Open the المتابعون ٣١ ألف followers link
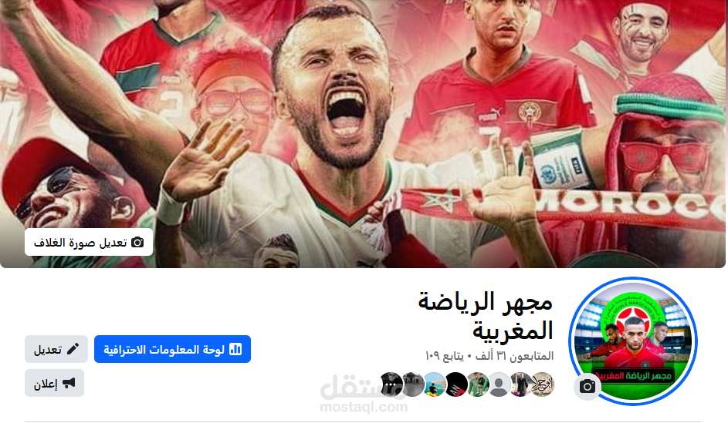Image resolution: width=728 pixels, height=423 pixels. coord(514,356)
